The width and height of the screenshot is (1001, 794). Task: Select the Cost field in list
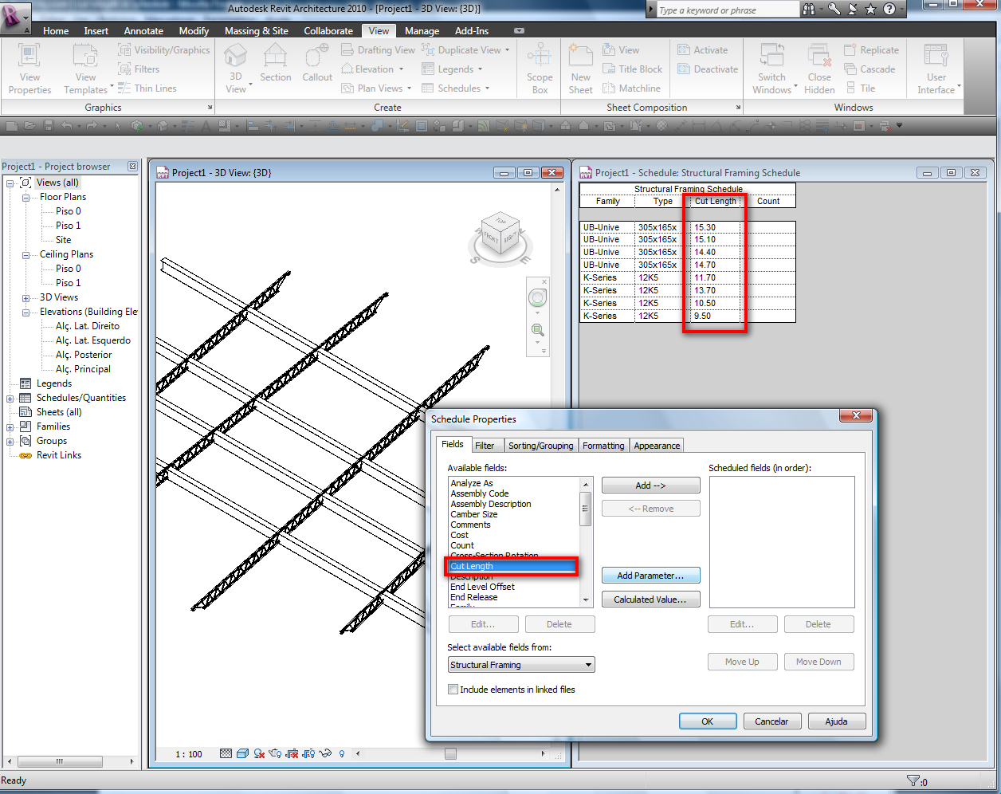click(460, 535)
